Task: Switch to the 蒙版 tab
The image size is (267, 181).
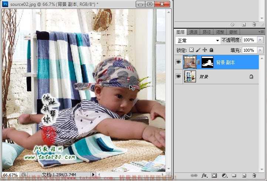Action: [233, 32]
